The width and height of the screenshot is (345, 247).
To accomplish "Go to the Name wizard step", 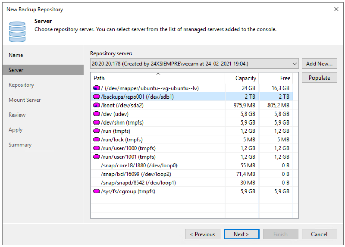I will (16, 55).
